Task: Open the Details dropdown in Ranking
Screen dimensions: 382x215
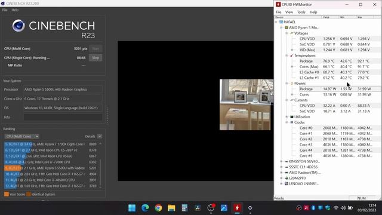Action: click(x=100, y=136)
